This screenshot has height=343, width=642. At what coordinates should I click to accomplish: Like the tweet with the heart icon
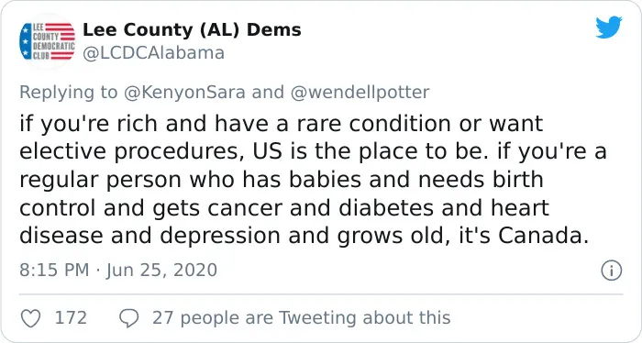tap(30, 318)
